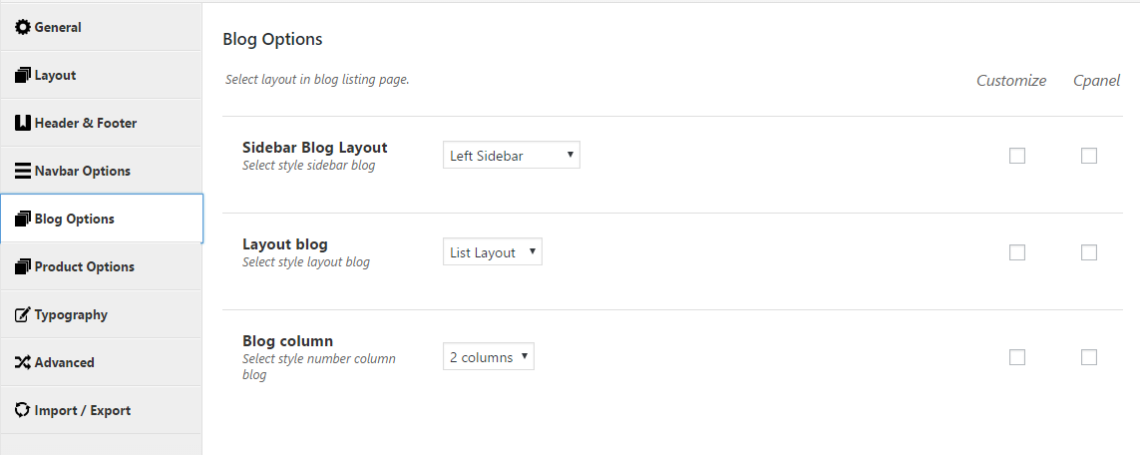Viewport: 1140px width, 455px height.
Task: Click the Typography pencil edit icon
Action: click(23, 314)
